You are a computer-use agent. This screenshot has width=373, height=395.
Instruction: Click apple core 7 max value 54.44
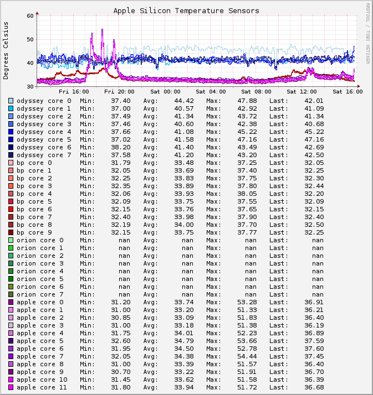[x=247, y=357]
